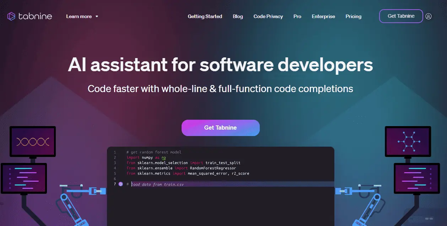View the Pricing page
The height and width of the screenshot is (226, 447).
[354, 16]
